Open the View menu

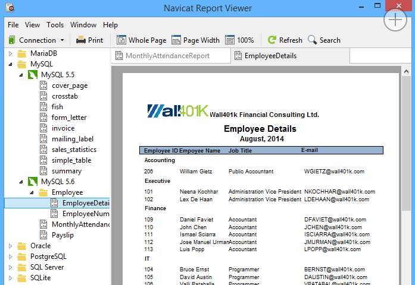tap(32, 25)
